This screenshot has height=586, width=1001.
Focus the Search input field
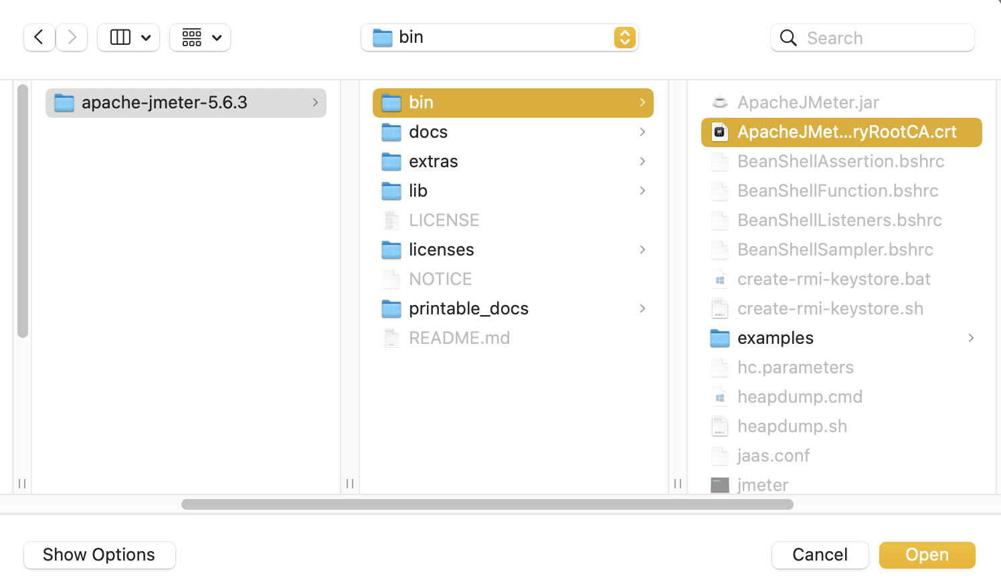click(883, 38)
